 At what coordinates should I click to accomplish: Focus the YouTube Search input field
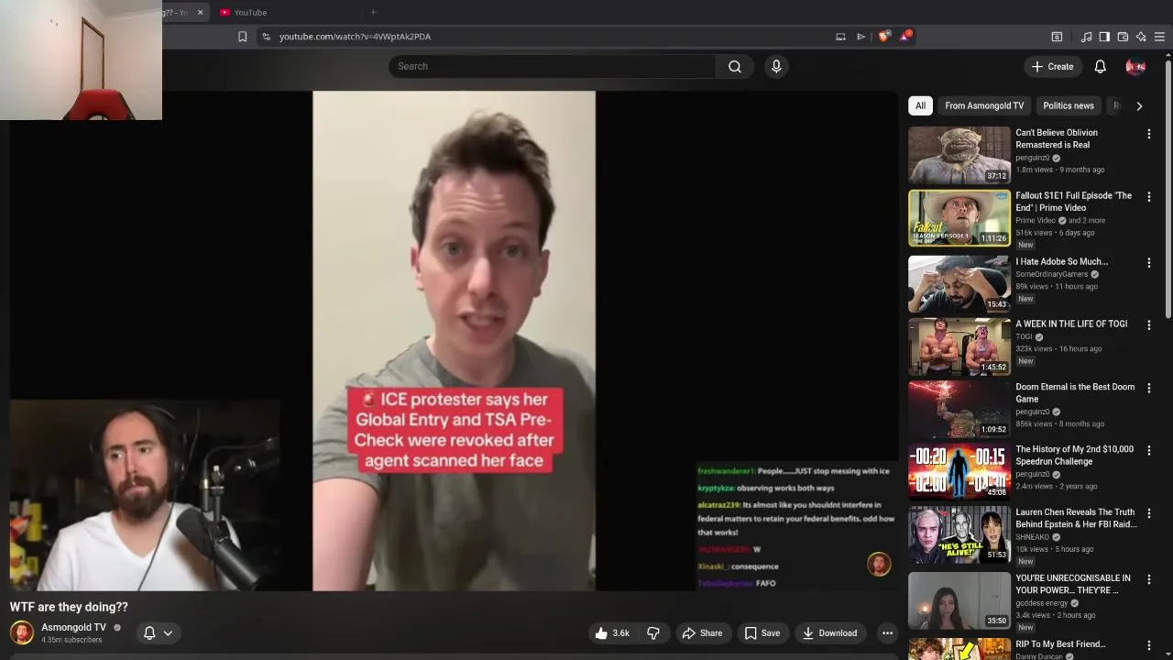click(x=553, y=66)
